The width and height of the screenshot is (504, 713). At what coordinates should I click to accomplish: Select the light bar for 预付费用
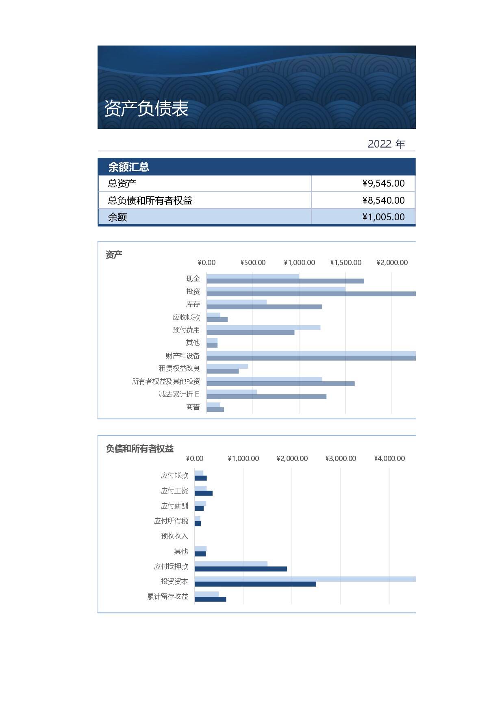pos(263,328)
